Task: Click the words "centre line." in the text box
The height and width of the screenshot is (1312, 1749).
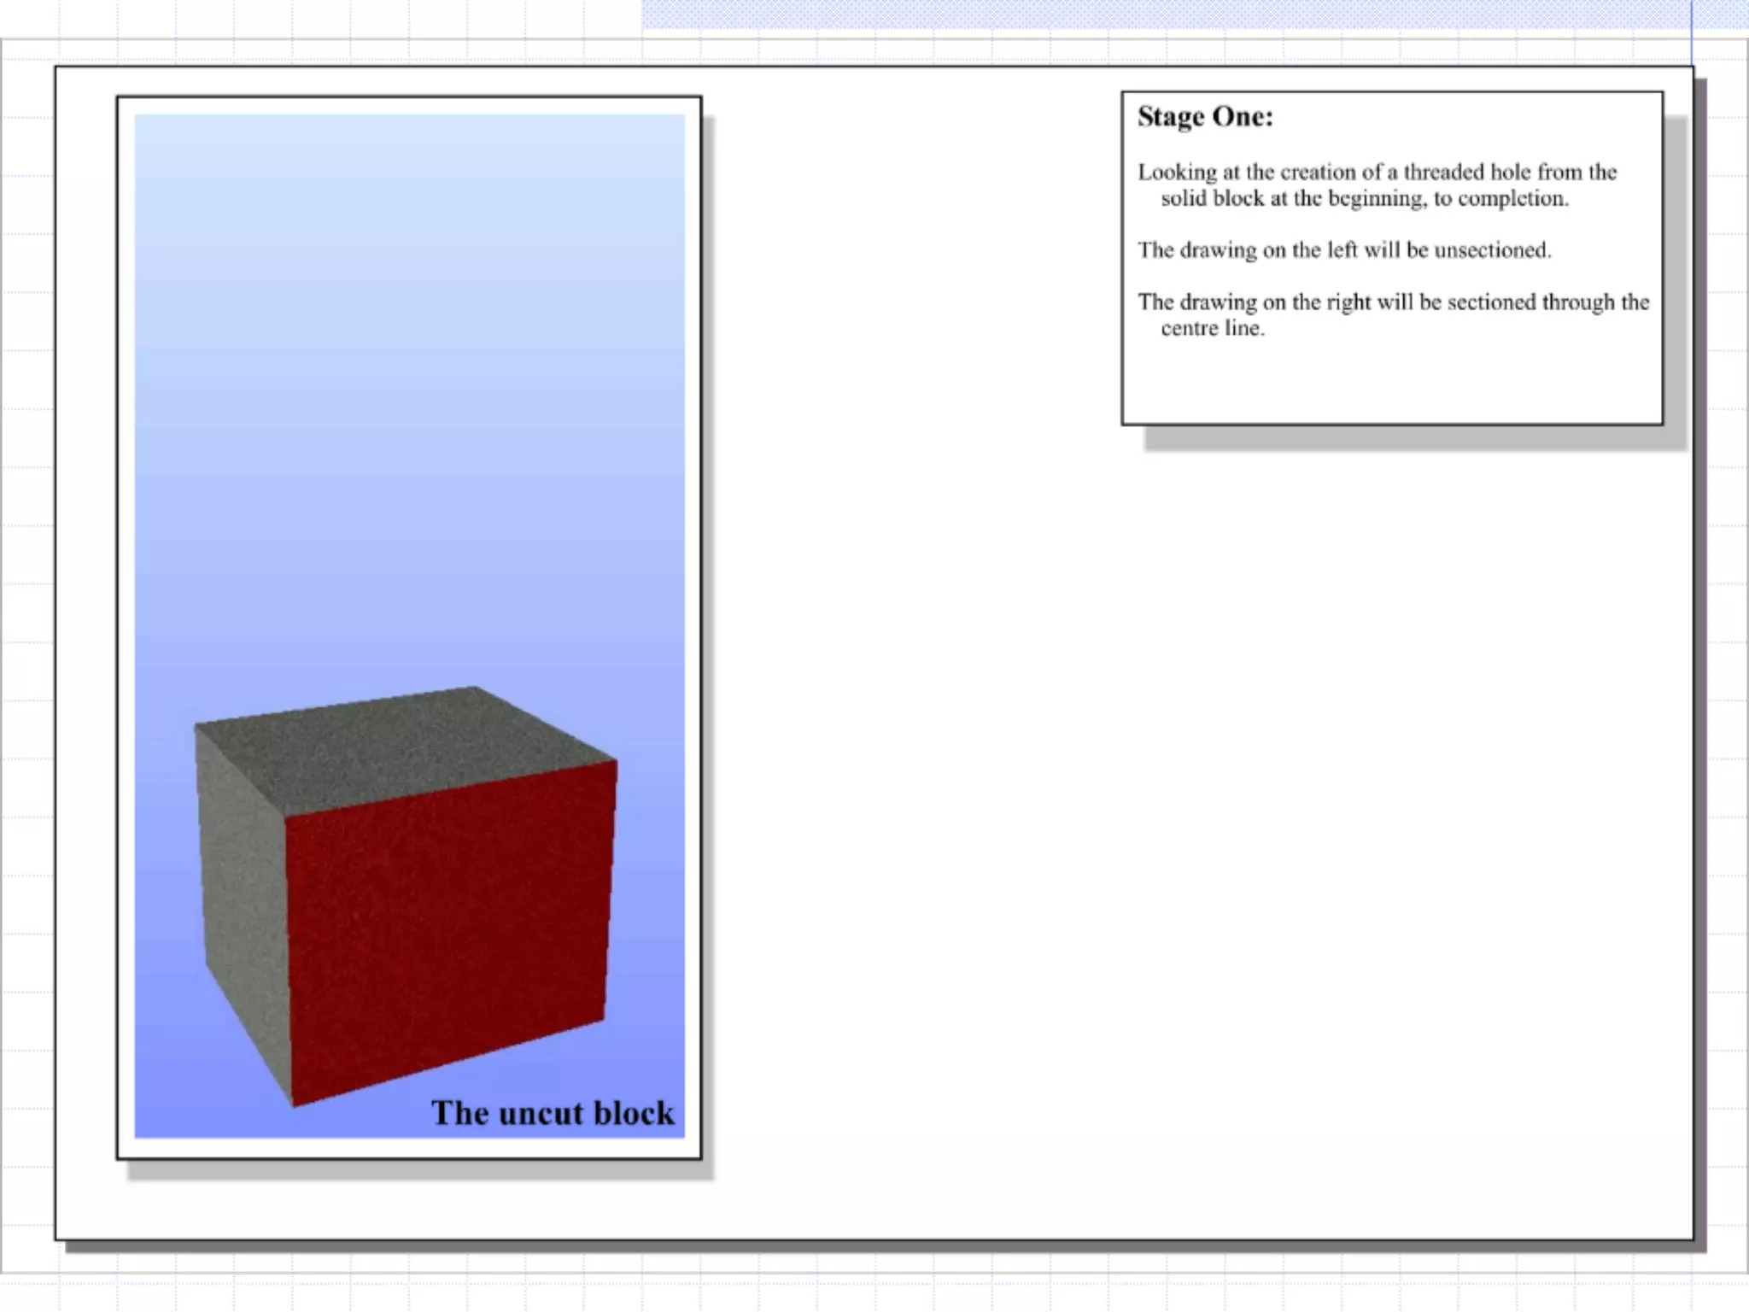Action: click(x=1212, y=329)
